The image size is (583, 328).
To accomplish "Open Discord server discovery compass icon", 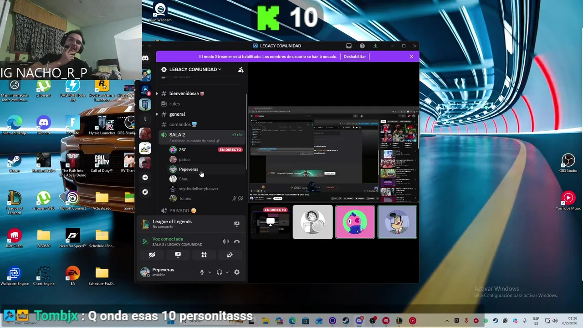I will pyautogui.click(x=145, y=192).
